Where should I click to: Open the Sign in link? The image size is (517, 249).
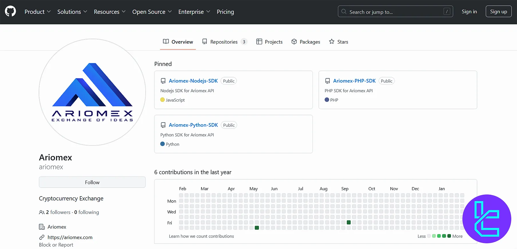tap(469, 12)
